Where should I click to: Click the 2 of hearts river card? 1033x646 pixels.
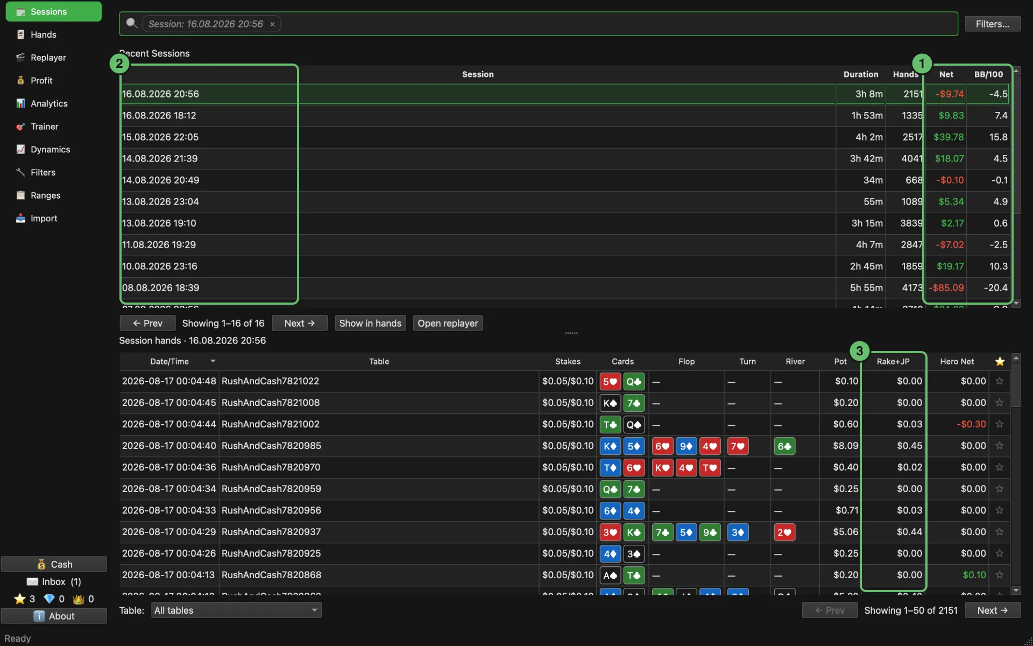pos(784,532)
